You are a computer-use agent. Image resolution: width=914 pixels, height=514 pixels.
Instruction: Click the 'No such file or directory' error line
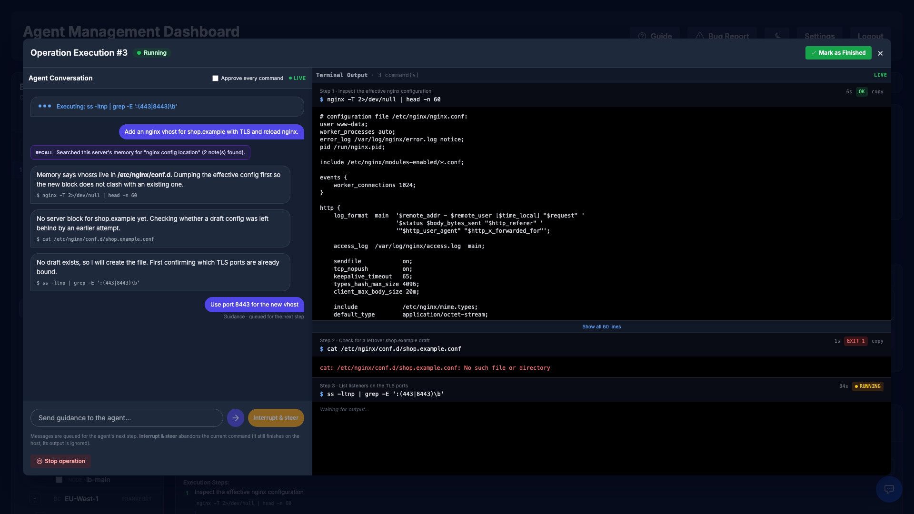point(435,368)
